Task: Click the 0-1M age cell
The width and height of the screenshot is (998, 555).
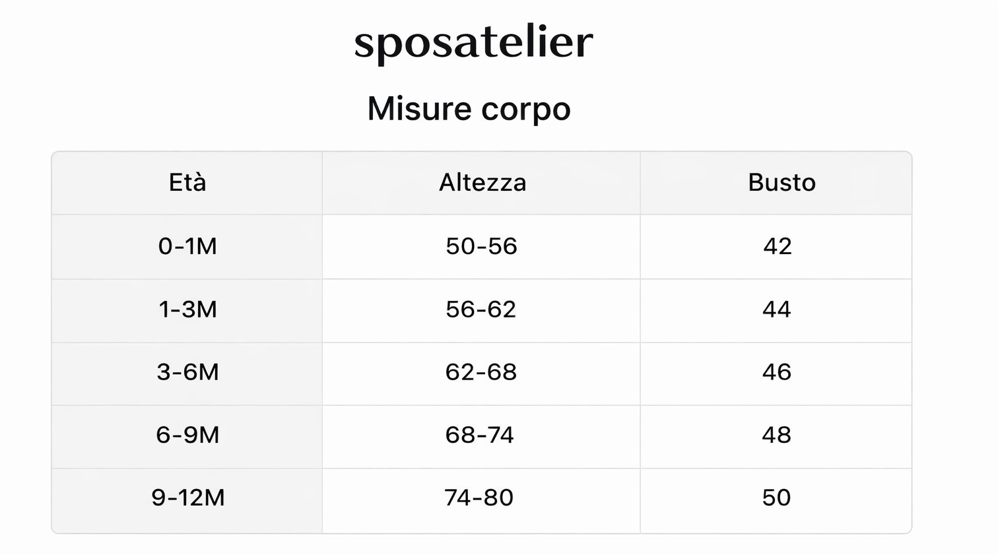Action: click(187, 246)
